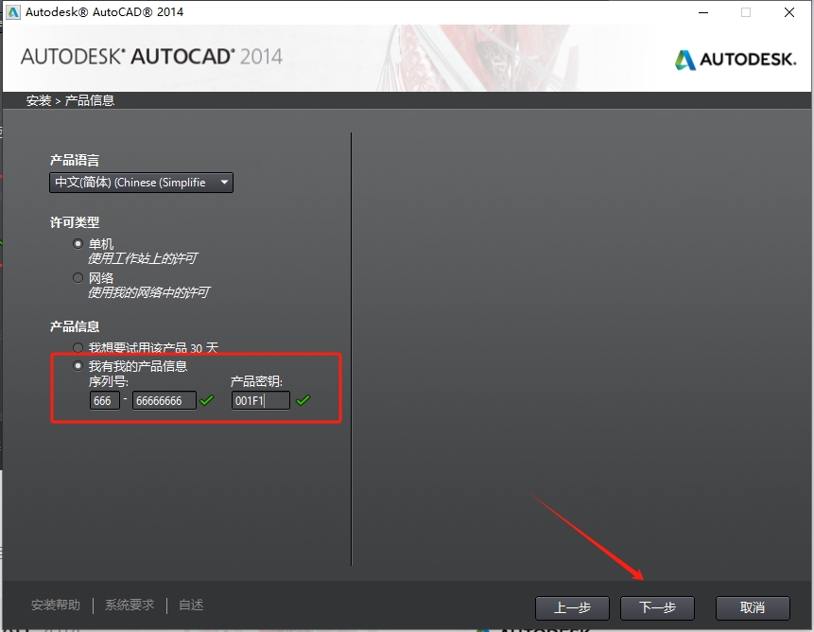
Task: Click the 下一步 button to continue
Action: (x=657, y=608)
